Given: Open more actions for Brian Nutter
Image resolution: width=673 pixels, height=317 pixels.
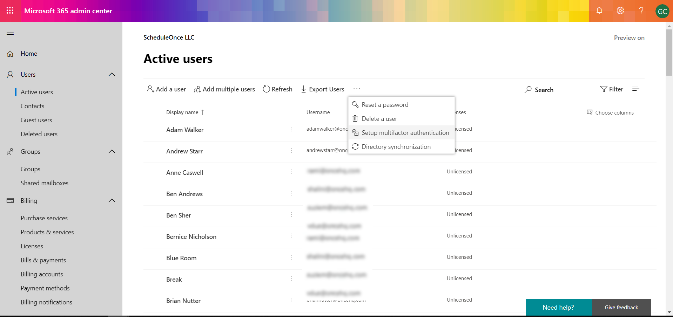Looking at the screenshot, I should [291, 300].
